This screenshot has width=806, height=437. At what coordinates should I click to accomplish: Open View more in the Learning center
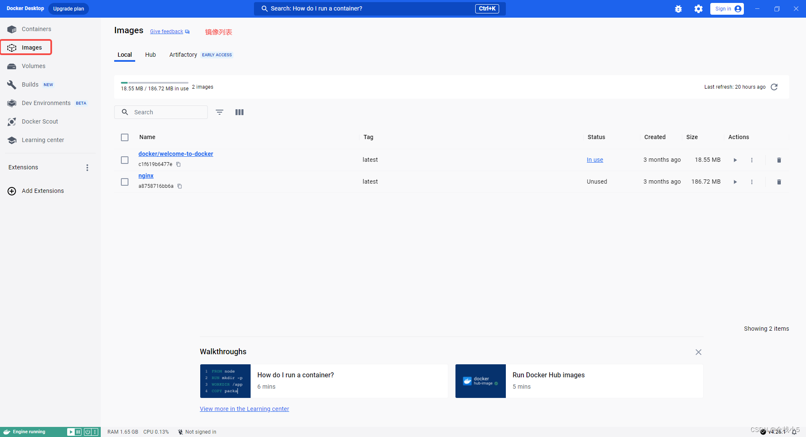coord(244,409)
